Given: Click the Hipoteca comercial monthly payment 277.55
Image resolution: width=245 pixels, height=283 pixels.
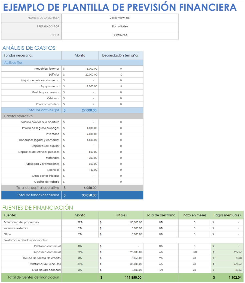Looking at the screenshot, I should click(226, 252).
